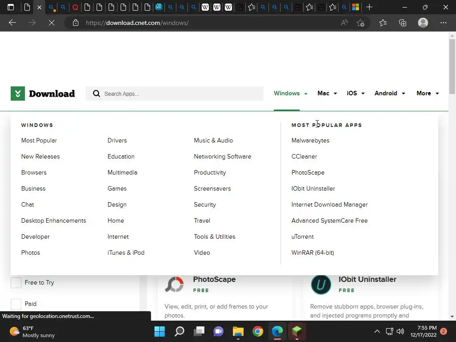
Task: Open Internet Download Manager link
Action: [330, 204]
